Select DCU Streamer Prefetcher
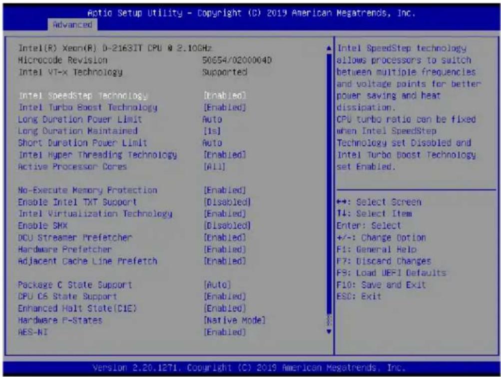 [75, 237]
